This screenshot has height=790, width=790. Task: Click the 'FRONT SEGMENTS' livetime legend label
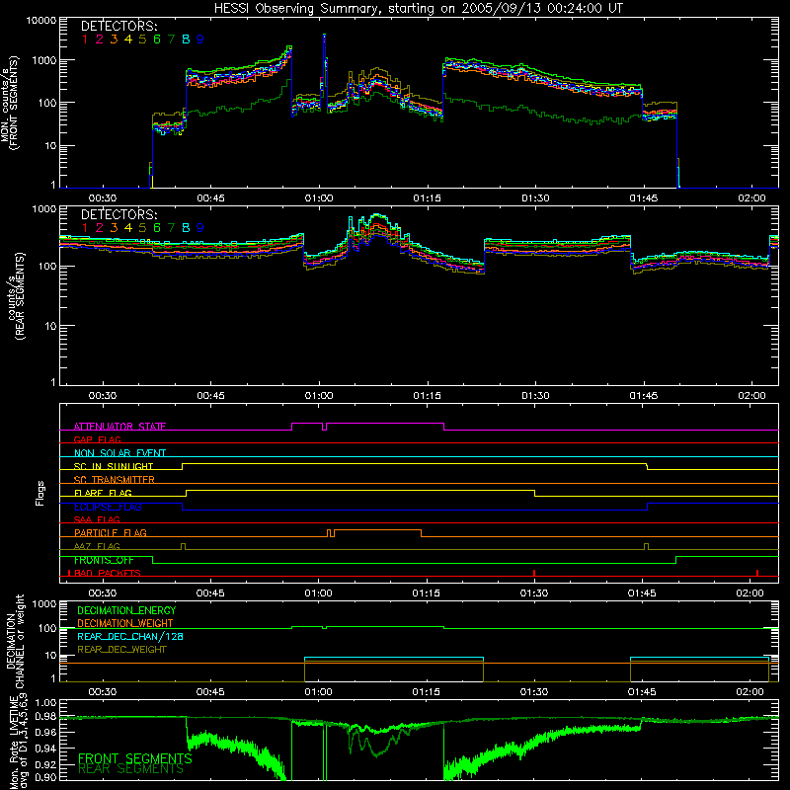point(135,758)
